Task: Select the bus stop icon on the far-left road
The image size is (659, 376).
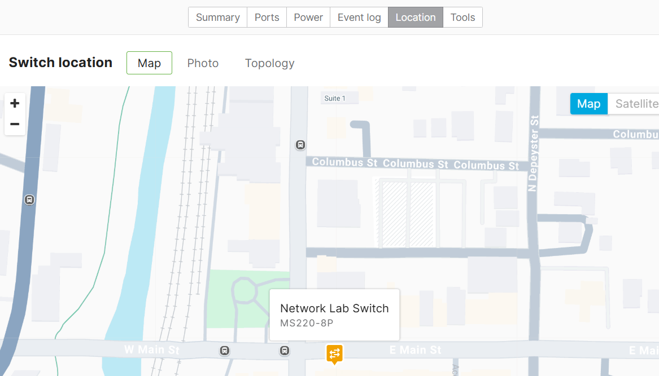Action: (x=29, y=200)
